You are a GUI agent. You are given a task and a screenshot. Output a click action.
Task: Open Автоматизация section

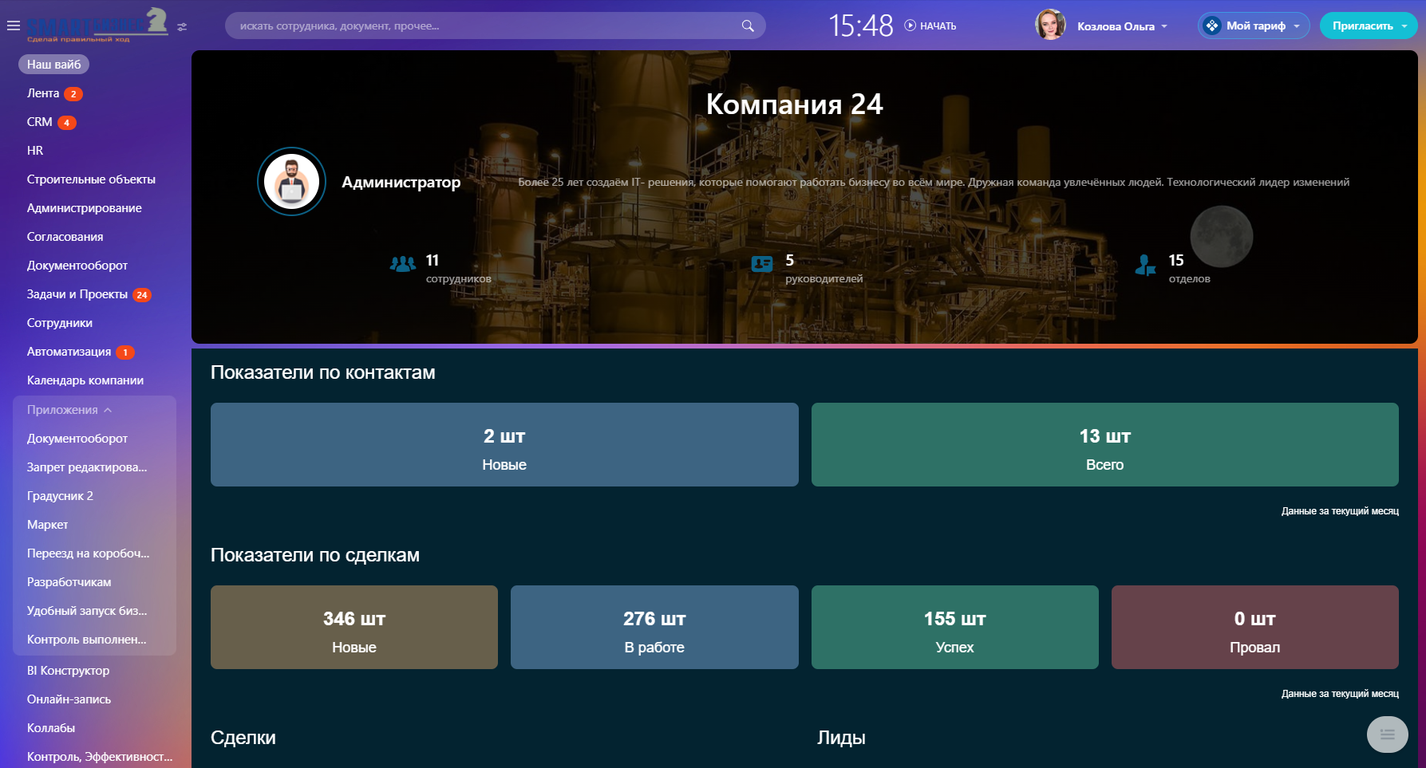tap(69, 352)
